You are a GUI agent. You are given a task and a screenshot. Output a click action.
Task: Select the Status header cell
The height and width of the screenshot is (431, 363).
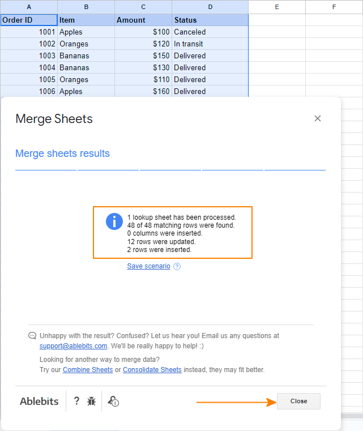[x=210, y=20]
